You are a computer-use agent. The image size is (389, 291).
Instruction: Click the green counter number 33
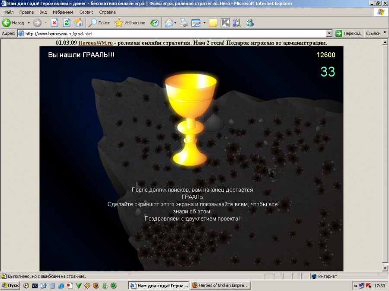tap(328, 72)
